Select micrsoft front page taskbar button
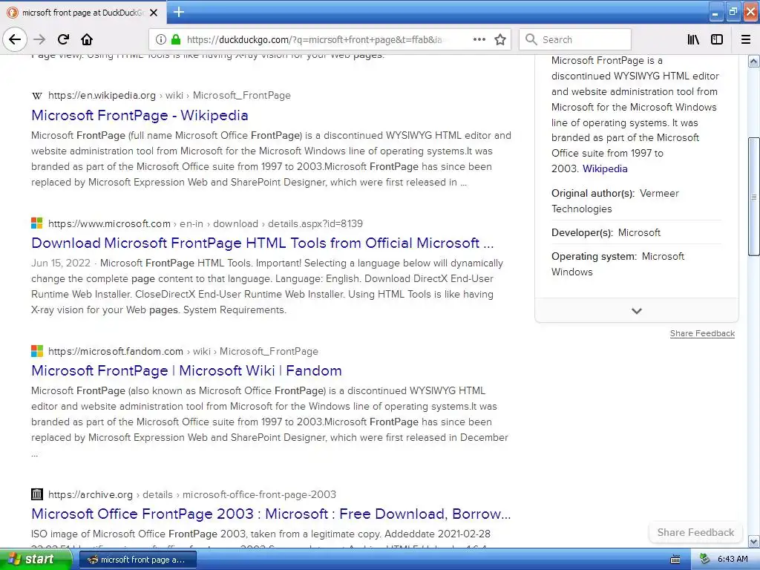This screenshot has width=760, height=570. [x=138, y=560]
